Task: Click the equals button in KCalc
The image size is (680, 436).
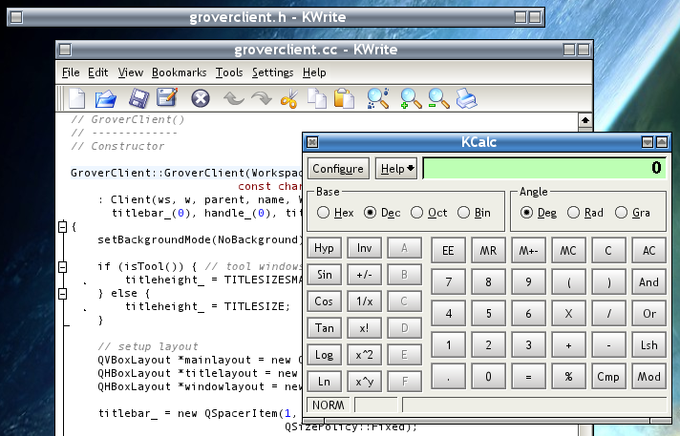Action: [x=528, y=377]
